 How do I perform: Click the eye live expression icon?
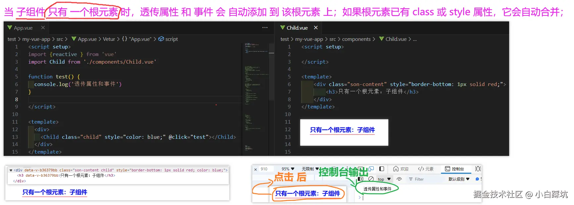point(399,179)
